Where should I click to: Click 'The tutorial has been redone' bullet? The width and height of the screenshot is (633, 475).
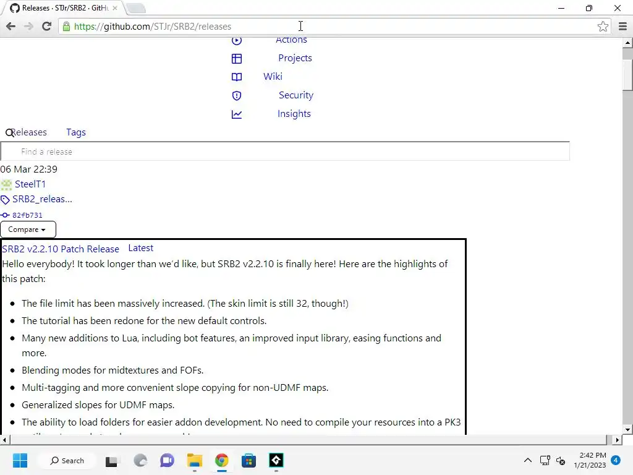pyautogui.click(x=144, y=321)
